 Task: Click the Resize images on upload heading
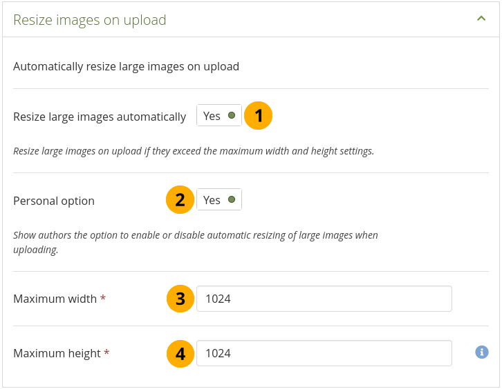pyautogui.click(x=90, y=20)
